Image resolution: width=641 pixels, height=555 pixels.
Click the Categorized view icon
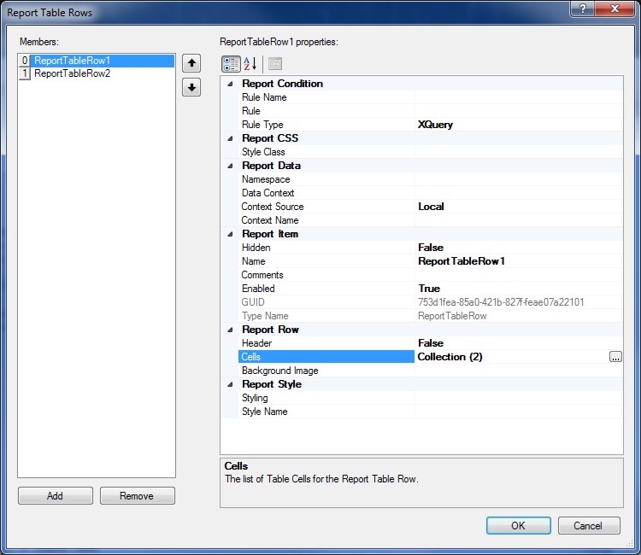click(x=231, y=64)
